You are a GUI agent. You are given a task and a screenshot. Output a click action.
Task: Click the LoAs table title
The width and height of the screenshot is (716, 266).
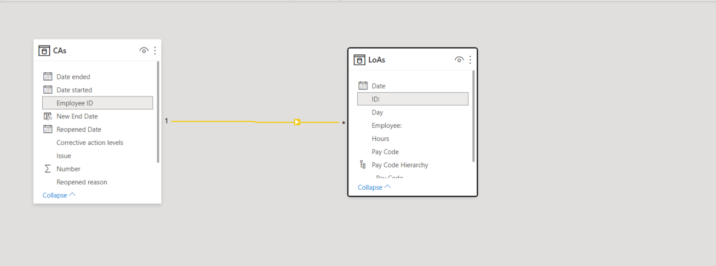point(377,60)
